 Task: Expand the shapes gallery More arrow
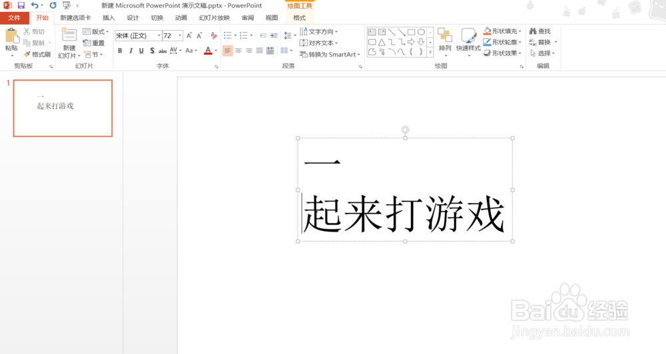tap(430, 53)
